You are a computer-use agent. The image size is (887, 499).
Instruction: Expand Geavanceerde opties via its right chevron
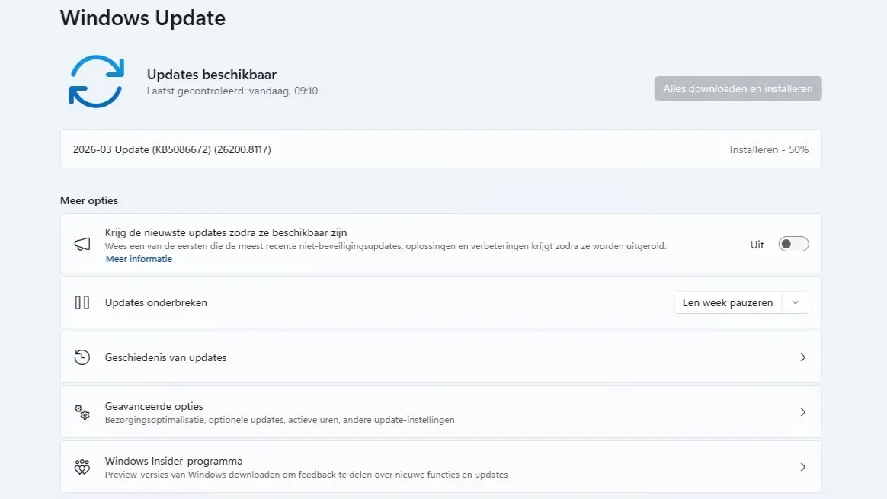(x=802, y=412)
